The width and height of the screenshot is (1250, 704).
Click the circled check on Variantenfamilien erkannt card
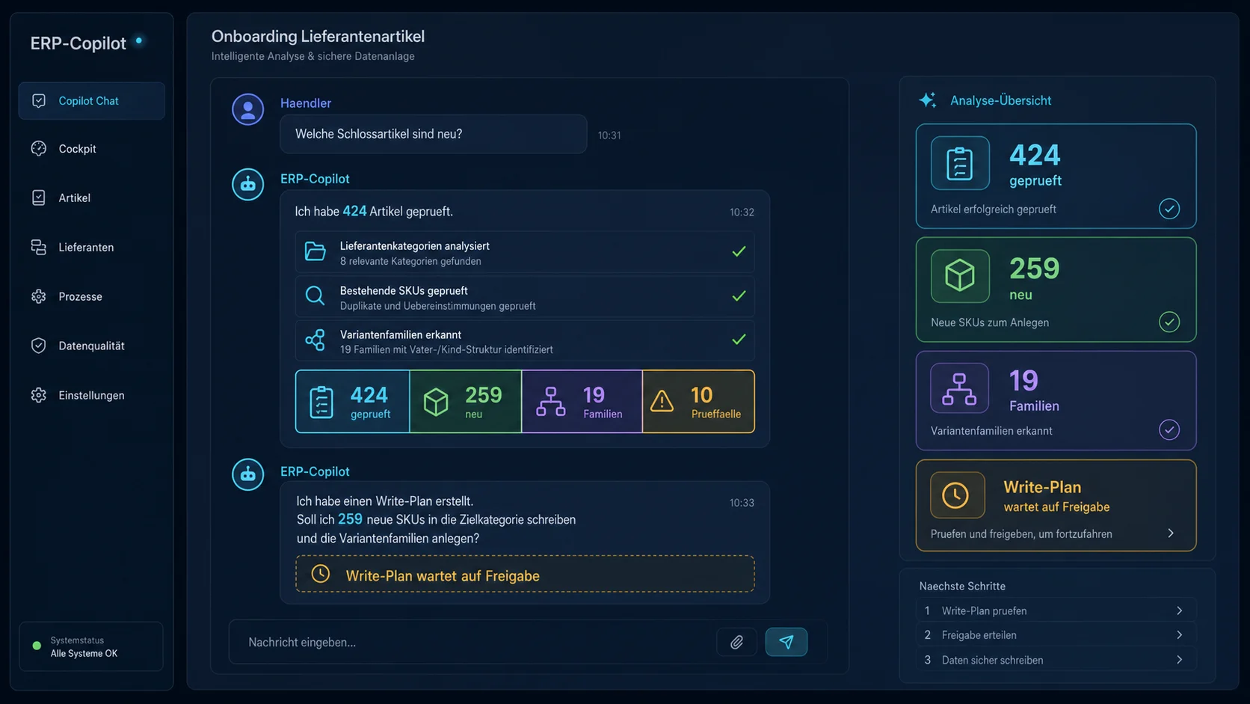(x=1169, y=430)
